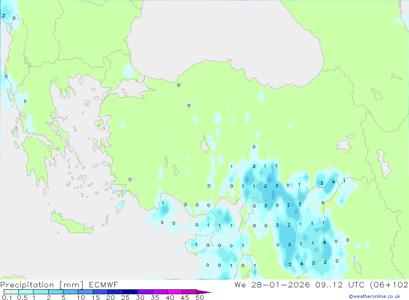Screen dimensions: 409x300
Task: Click the date '28-01-2026'
Action: click(x=281, y=284)
